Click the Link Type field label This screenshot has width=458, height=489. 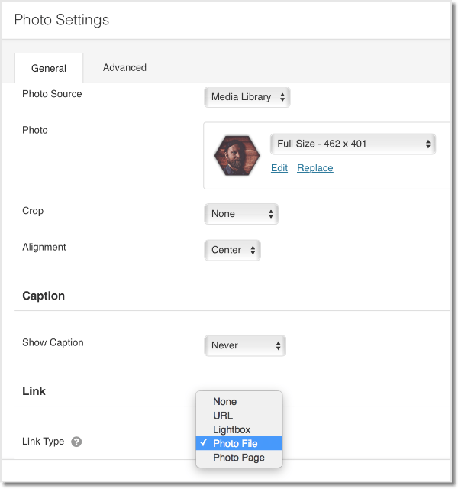click(x=44, y=442)
